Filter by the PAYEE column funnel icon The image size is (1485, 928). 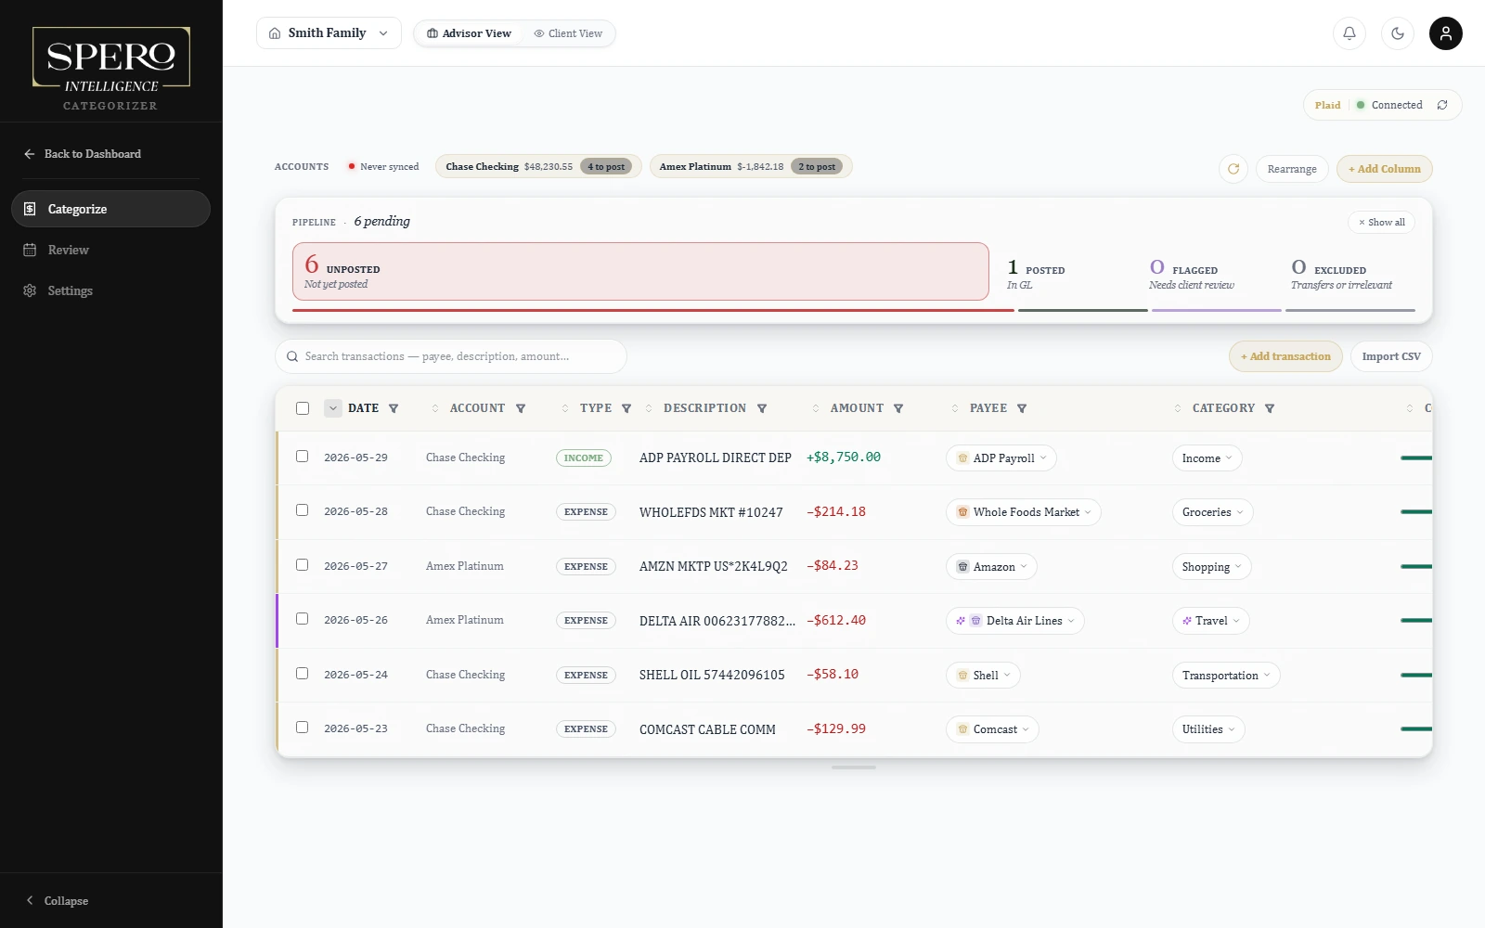pos(1022,408)
